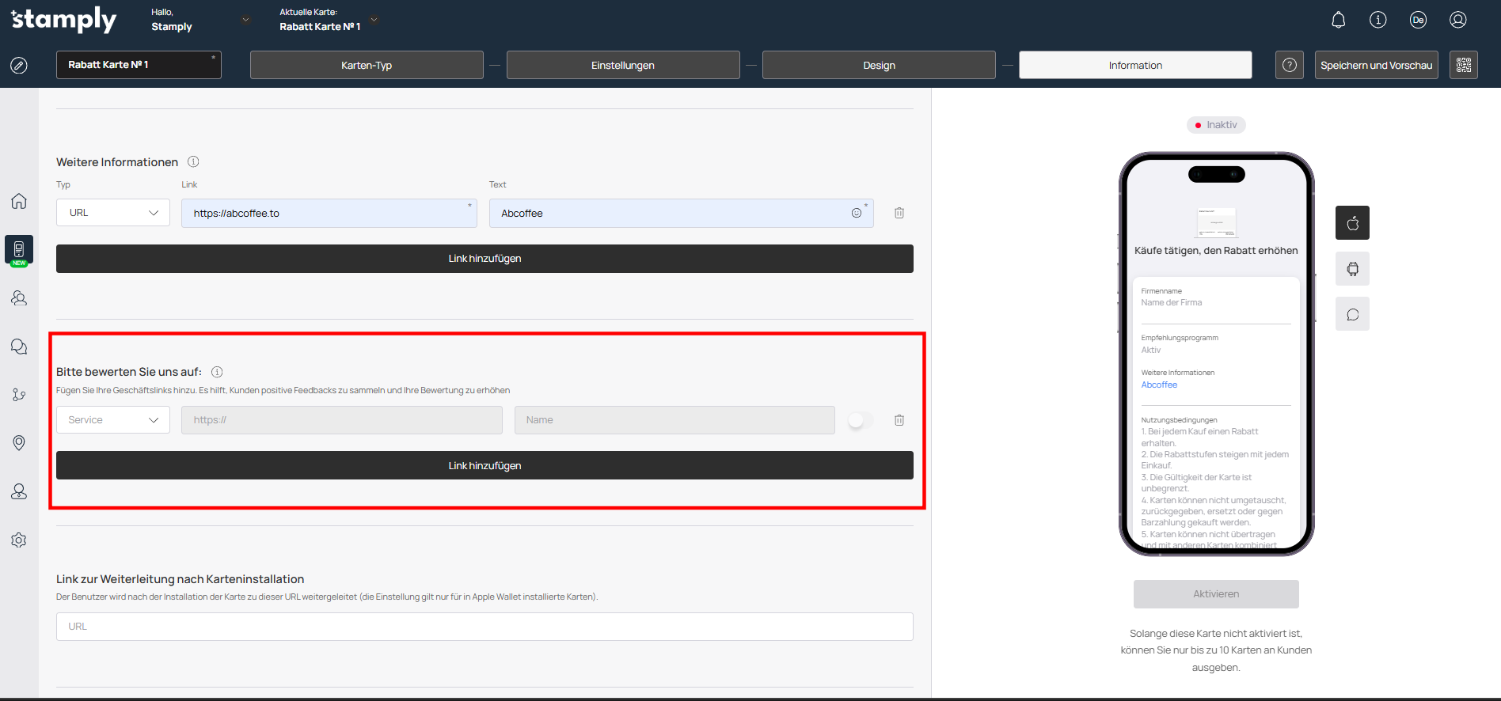Image resolution: width=1501 pixels, height=701 pixels.
Task: Click emoji picker in Abcoffee text field
Action: (856, 213)
